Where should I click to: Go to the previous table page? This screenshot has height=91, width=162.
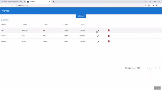click(x=155, y=68)
